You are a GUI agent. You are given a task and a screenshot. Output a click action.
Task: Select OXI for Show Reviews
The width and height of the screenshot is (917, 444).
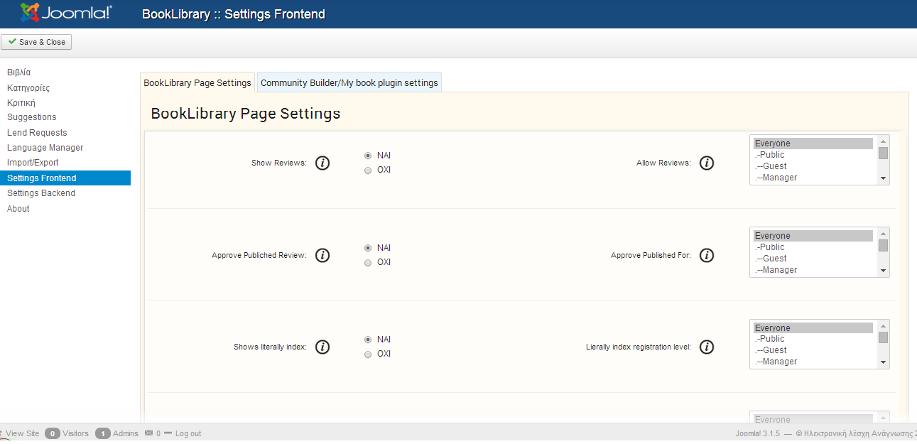coord(368,170)
